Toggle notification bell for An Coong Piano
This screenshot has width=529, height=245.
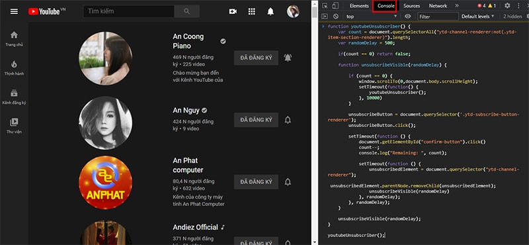click(x=288, y=58)
